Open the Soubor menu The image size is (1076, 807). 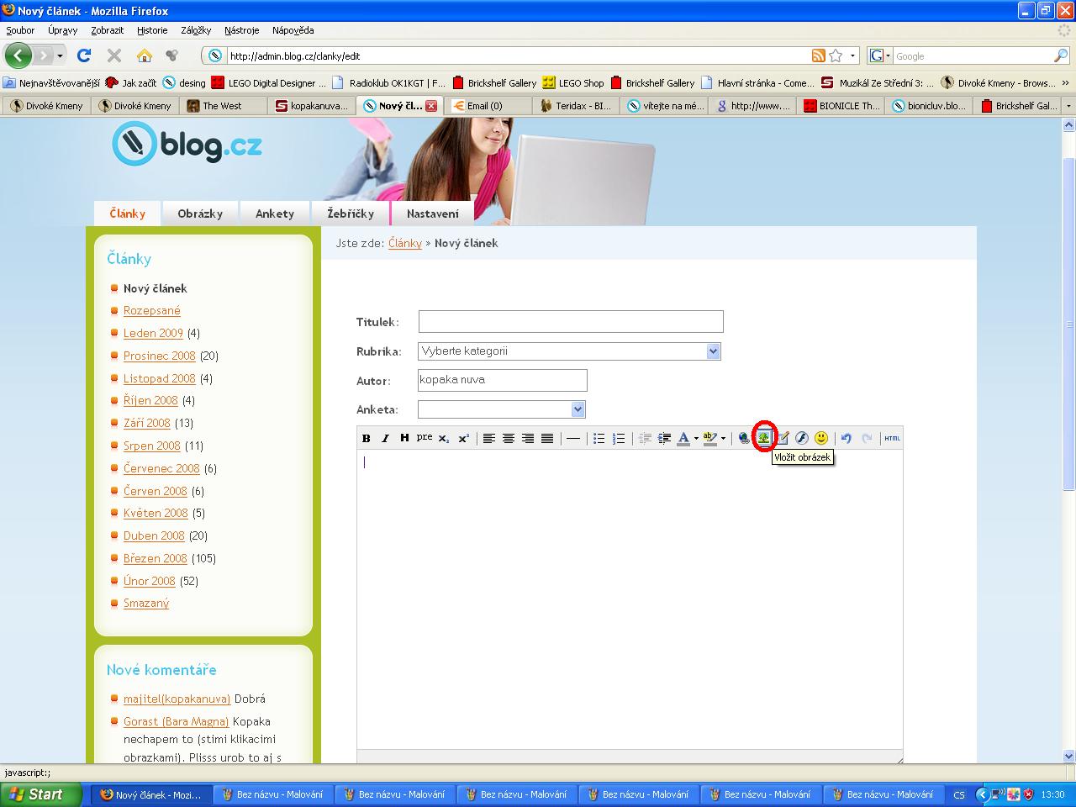pyautogui.click(x=20, y=30)
